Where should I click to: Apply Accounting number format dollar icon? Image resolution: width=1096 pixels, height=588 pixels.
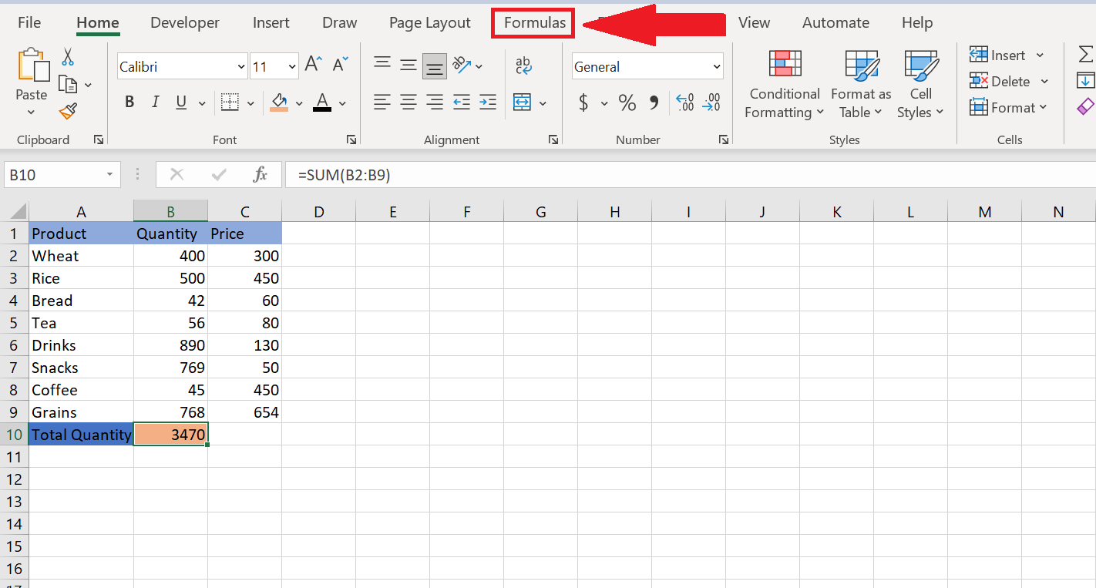585,102
